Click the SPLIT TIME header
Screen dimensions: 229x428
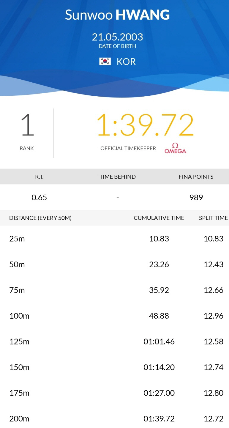coord(213,218)
